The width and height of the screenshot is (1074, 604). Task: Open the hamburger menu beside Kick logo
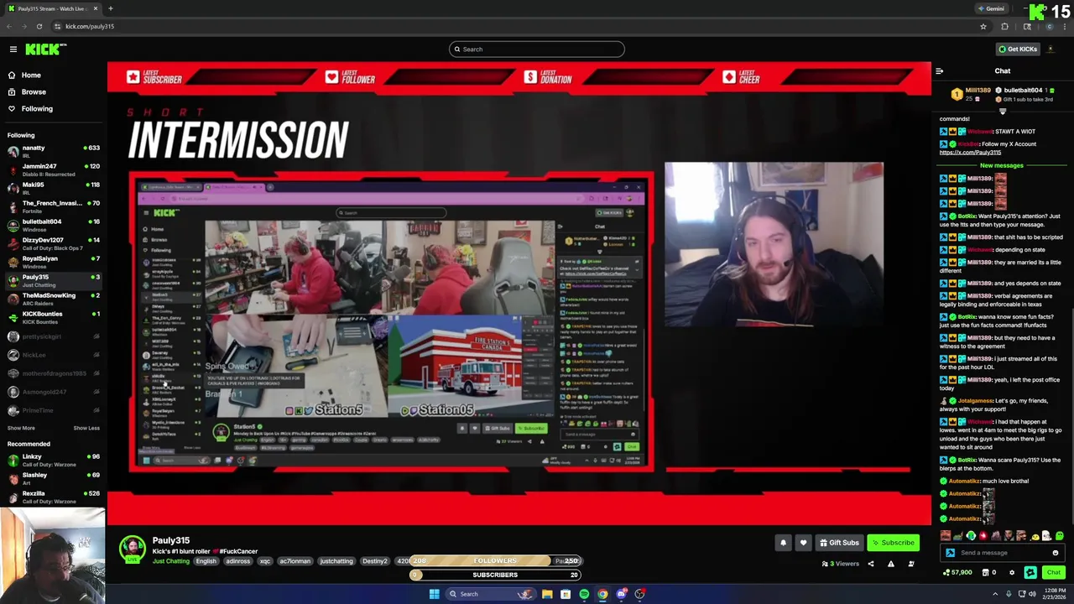[13, 49]
